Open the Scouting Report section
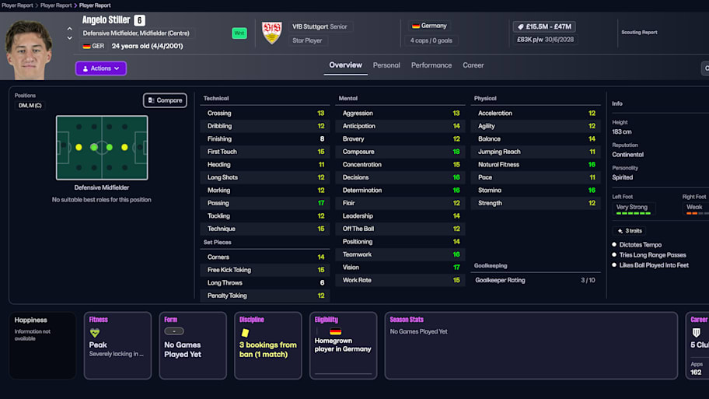Image resolution: width=709 pixels, height=399 pixels. coord(639,33)
